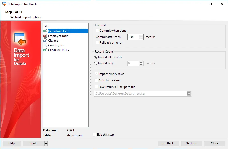This screenshot has width=228, height=149.
Task: Check Save result SQL script to file
Action: coord(96,87)
